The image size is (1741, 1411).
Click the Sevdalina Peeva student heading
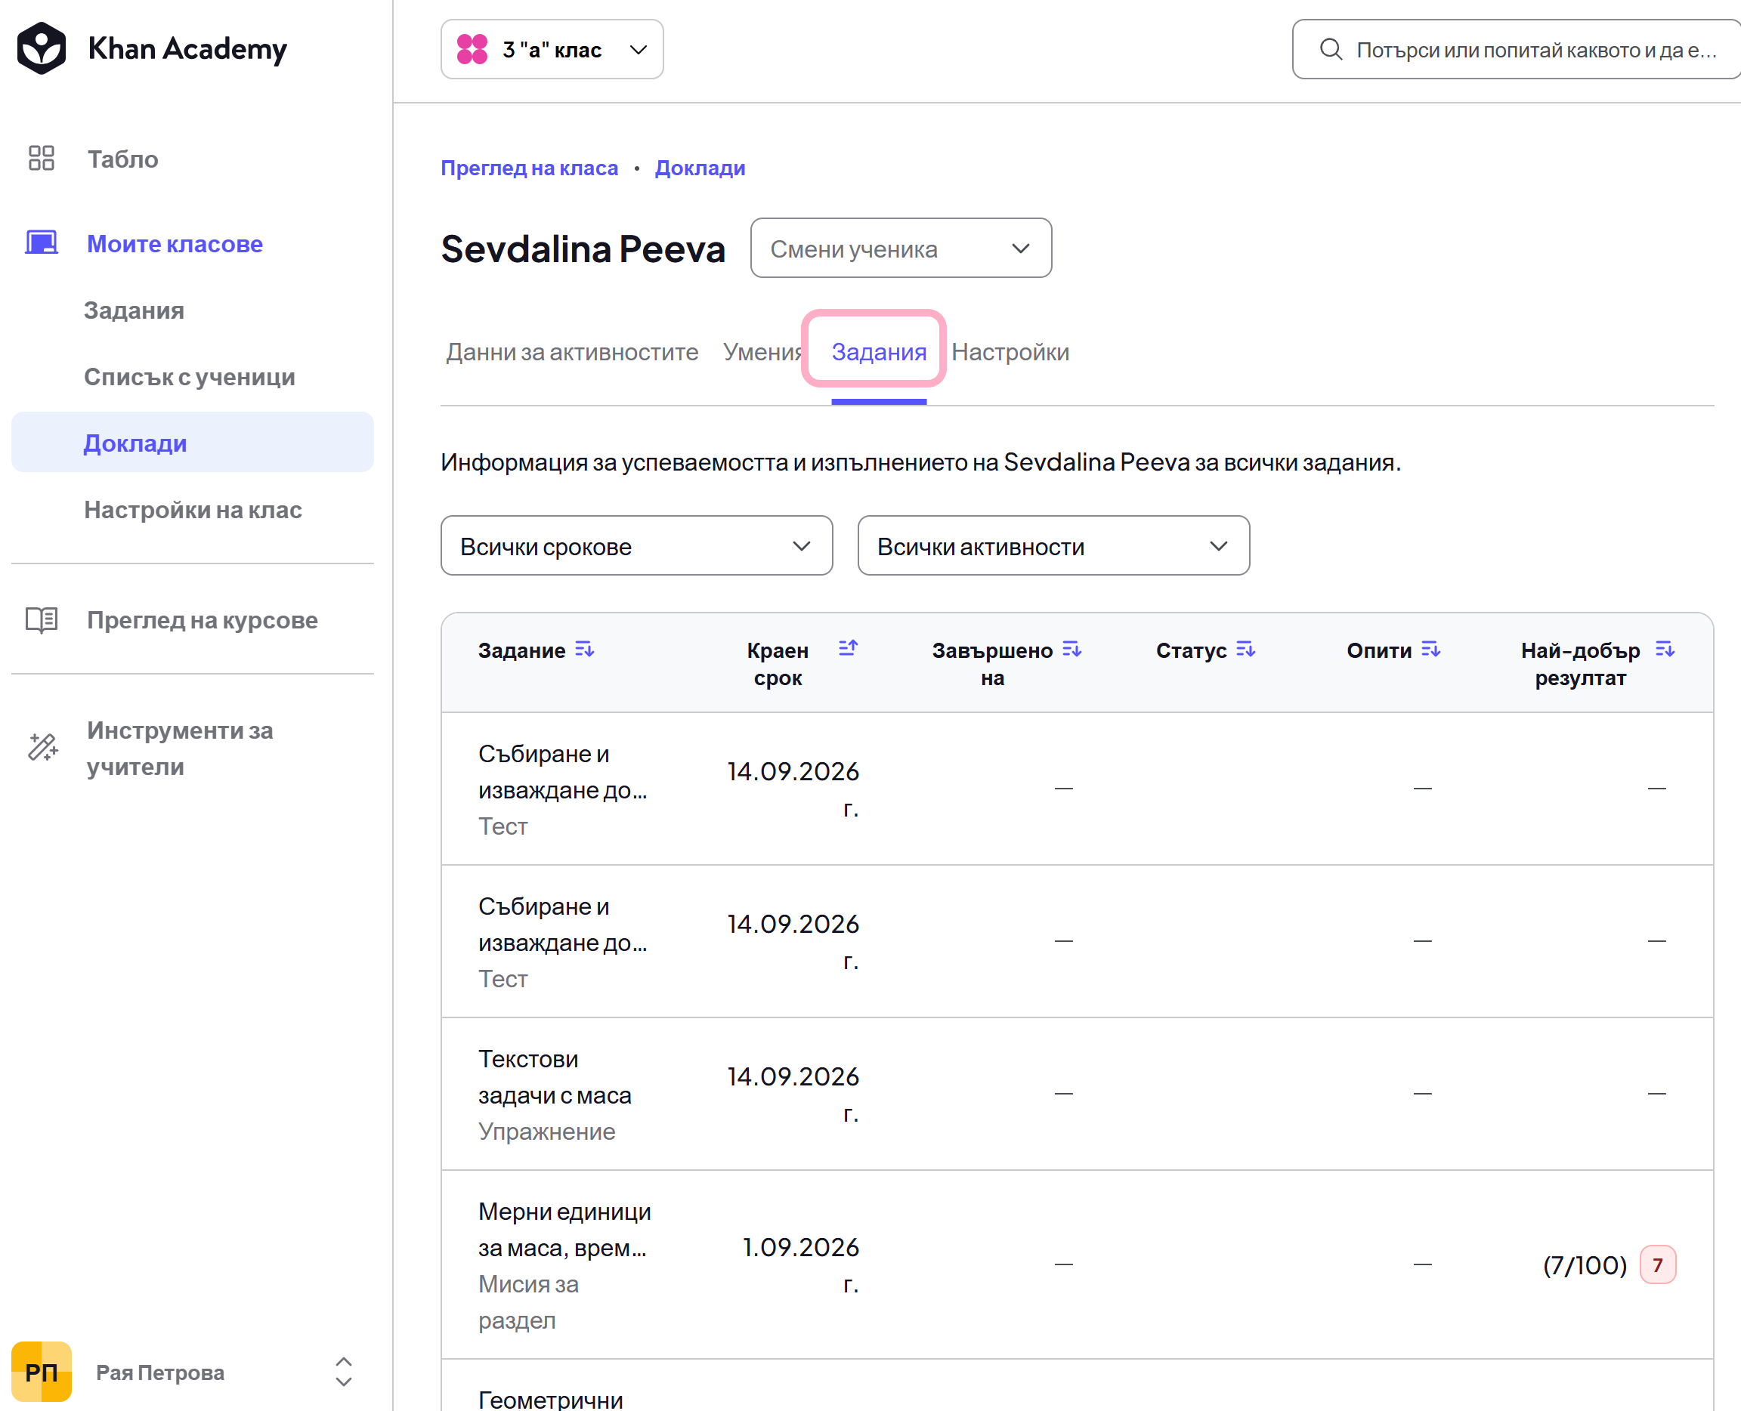tap(583, 249)
